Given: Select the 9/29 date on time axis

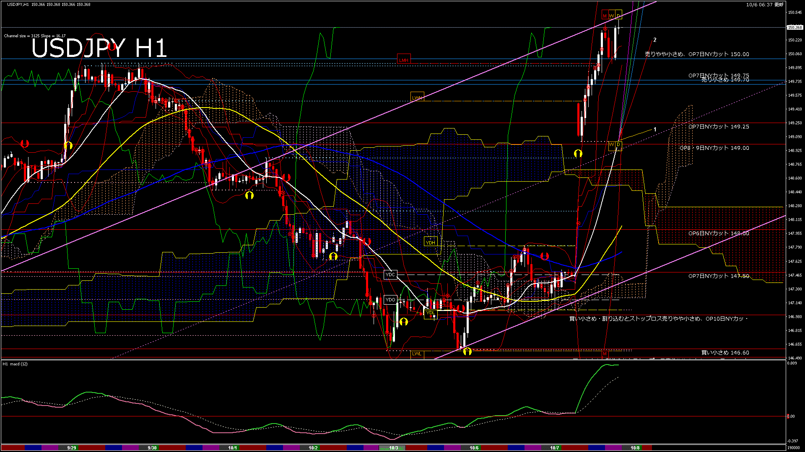Looking at the screenshot, I should click(71, 448).
